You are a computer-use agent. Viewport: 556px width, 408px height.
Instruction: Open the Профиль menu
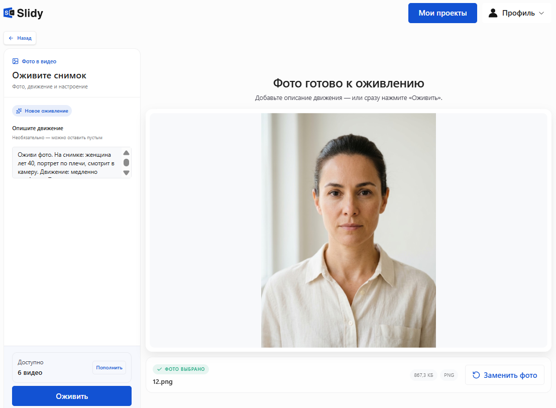click(x=516, y=13)
